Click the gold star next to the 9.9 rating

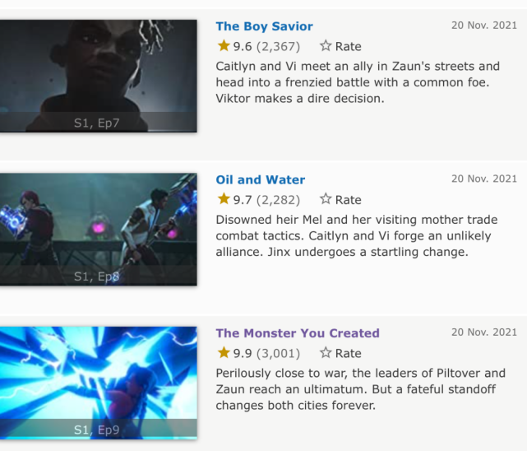coord(224,353)
